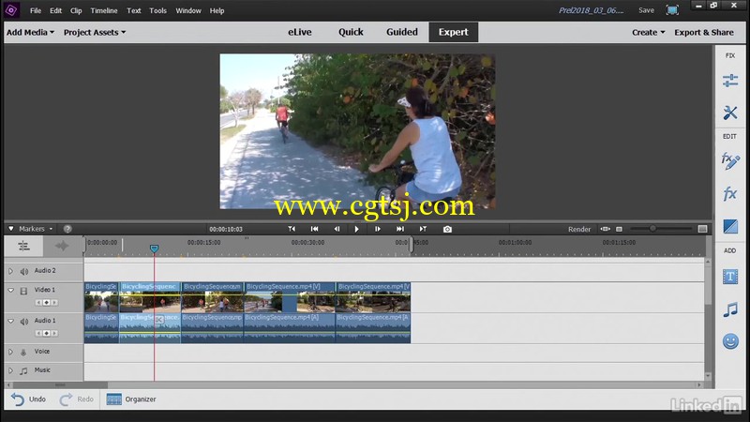
Task: Click the zoom in timeline icon
Action: tap(702, 229)
